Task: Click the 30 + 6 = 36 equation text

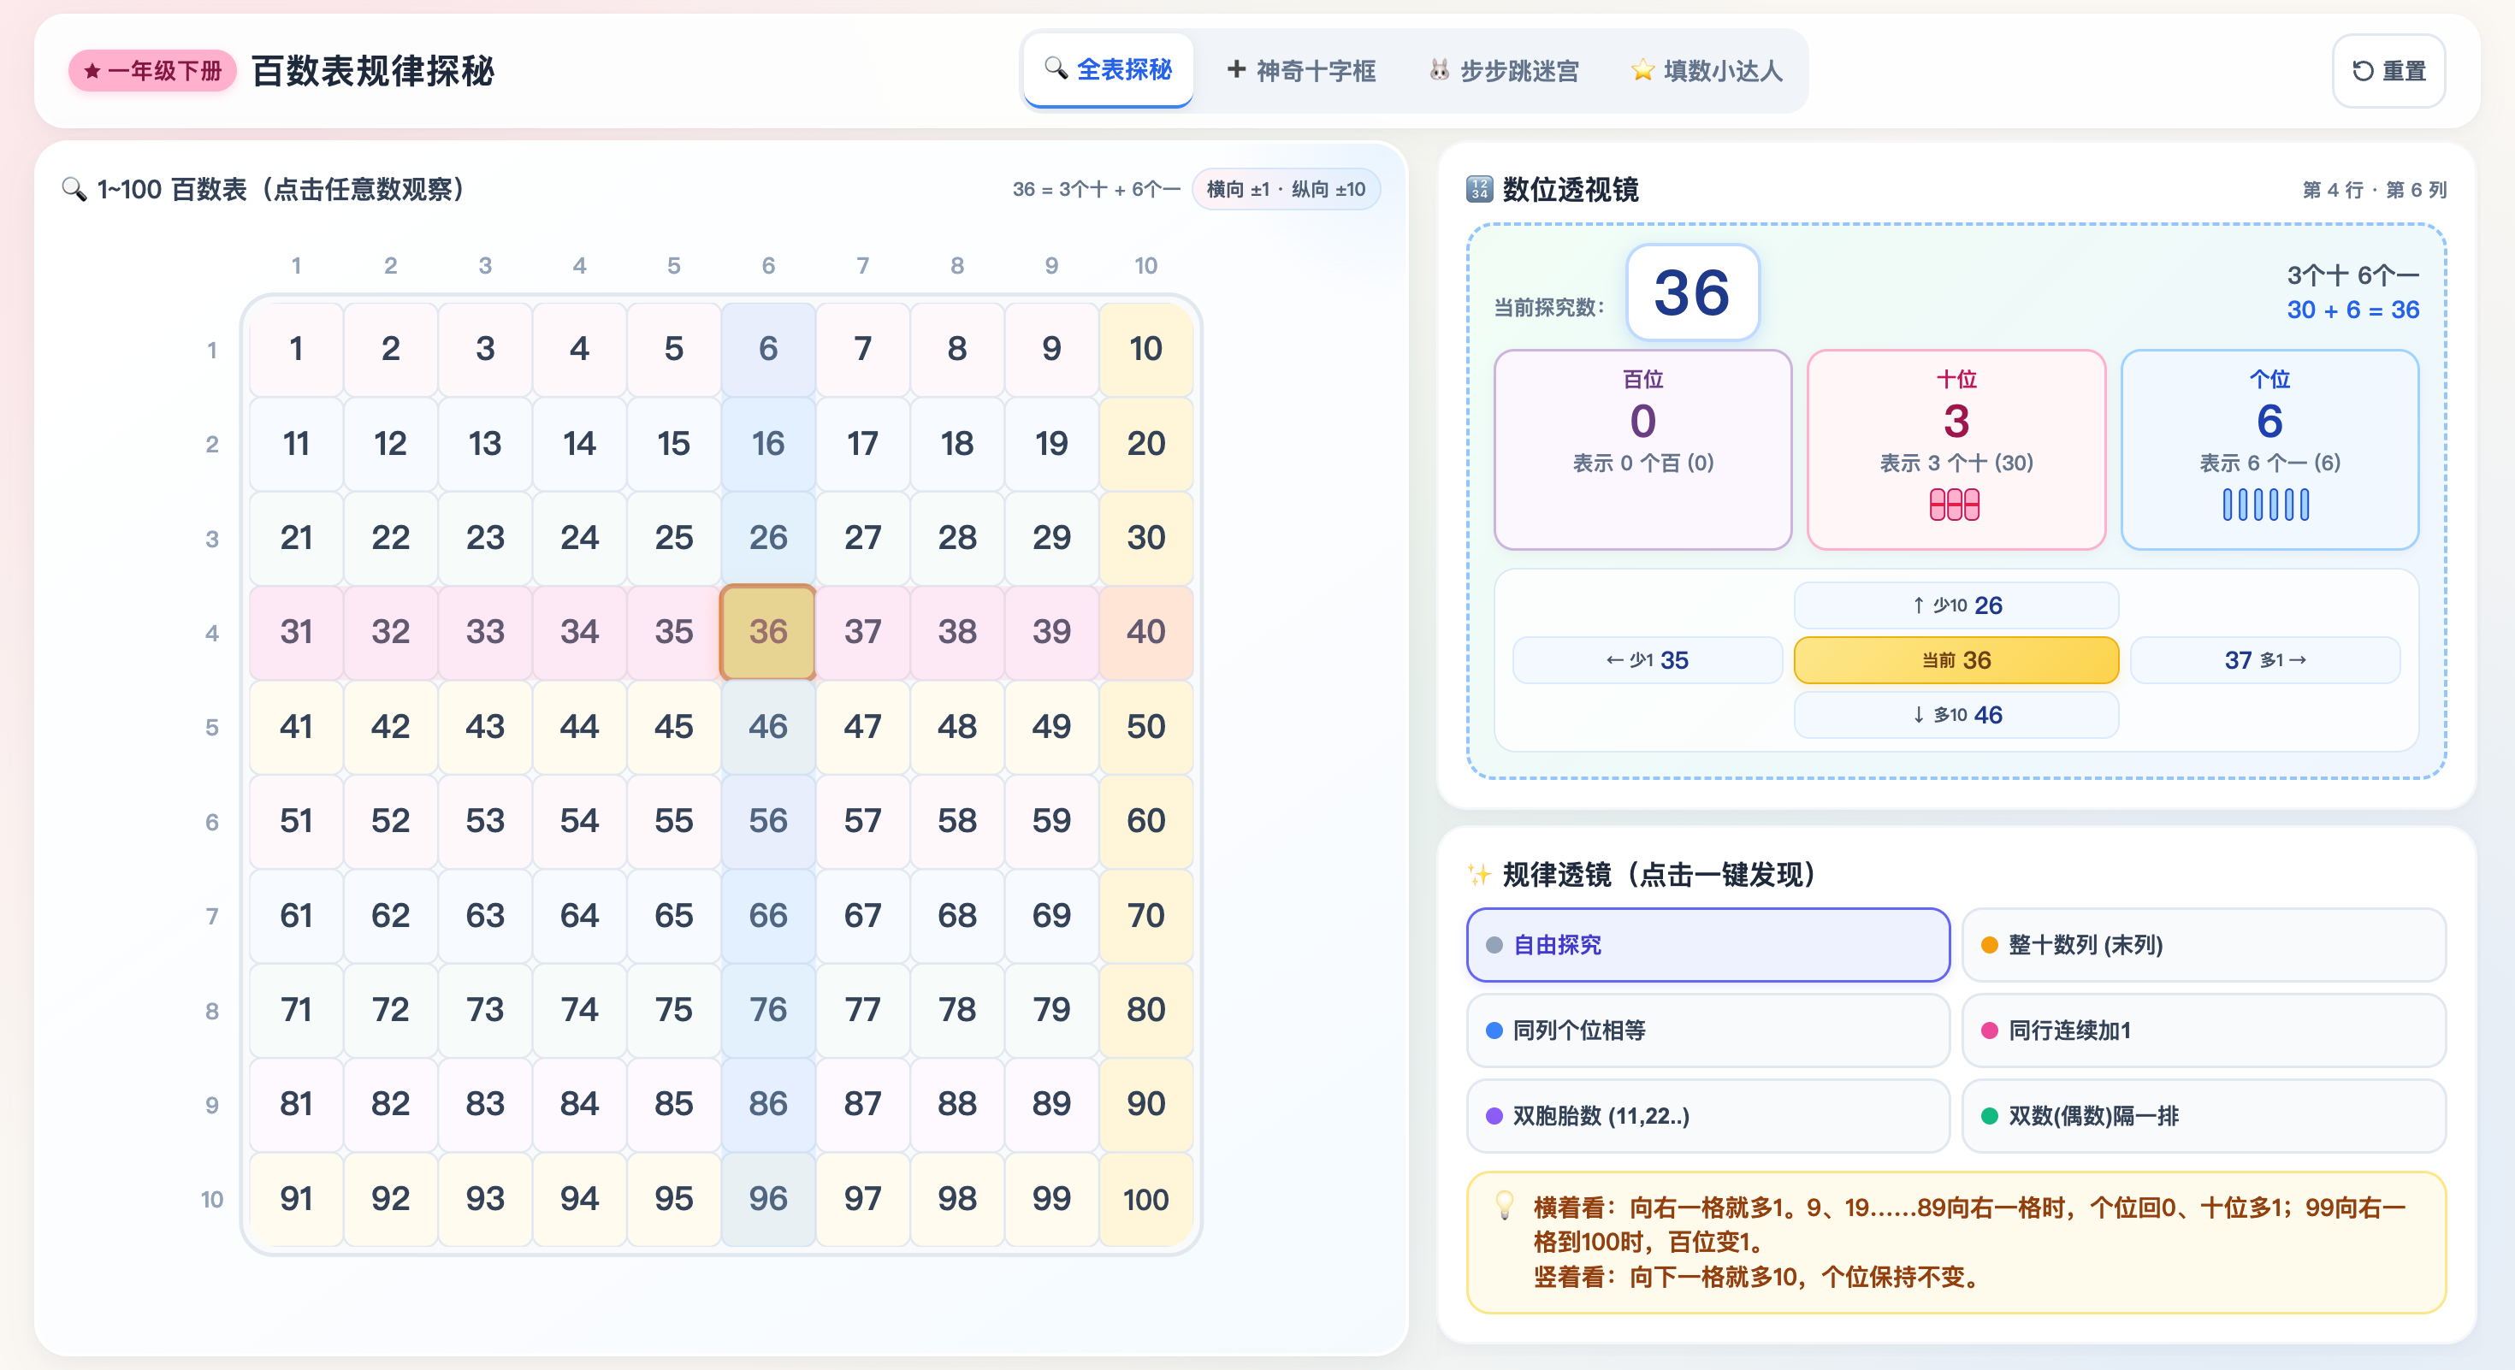Action: tap(2353, 310)
